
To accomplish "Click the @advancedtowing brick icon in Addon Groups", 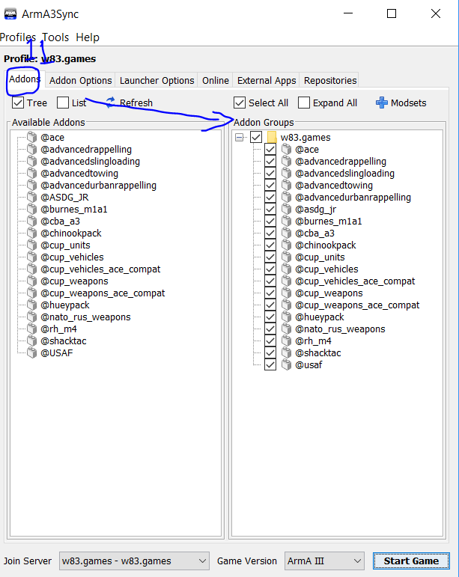I will coord(286,185).
